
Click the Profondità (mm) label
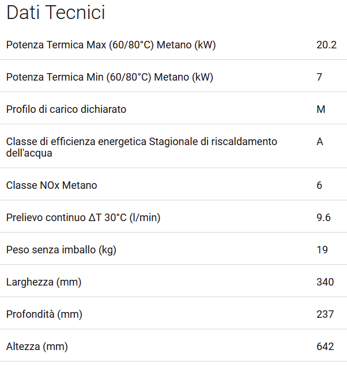click(x=44, y=314)
